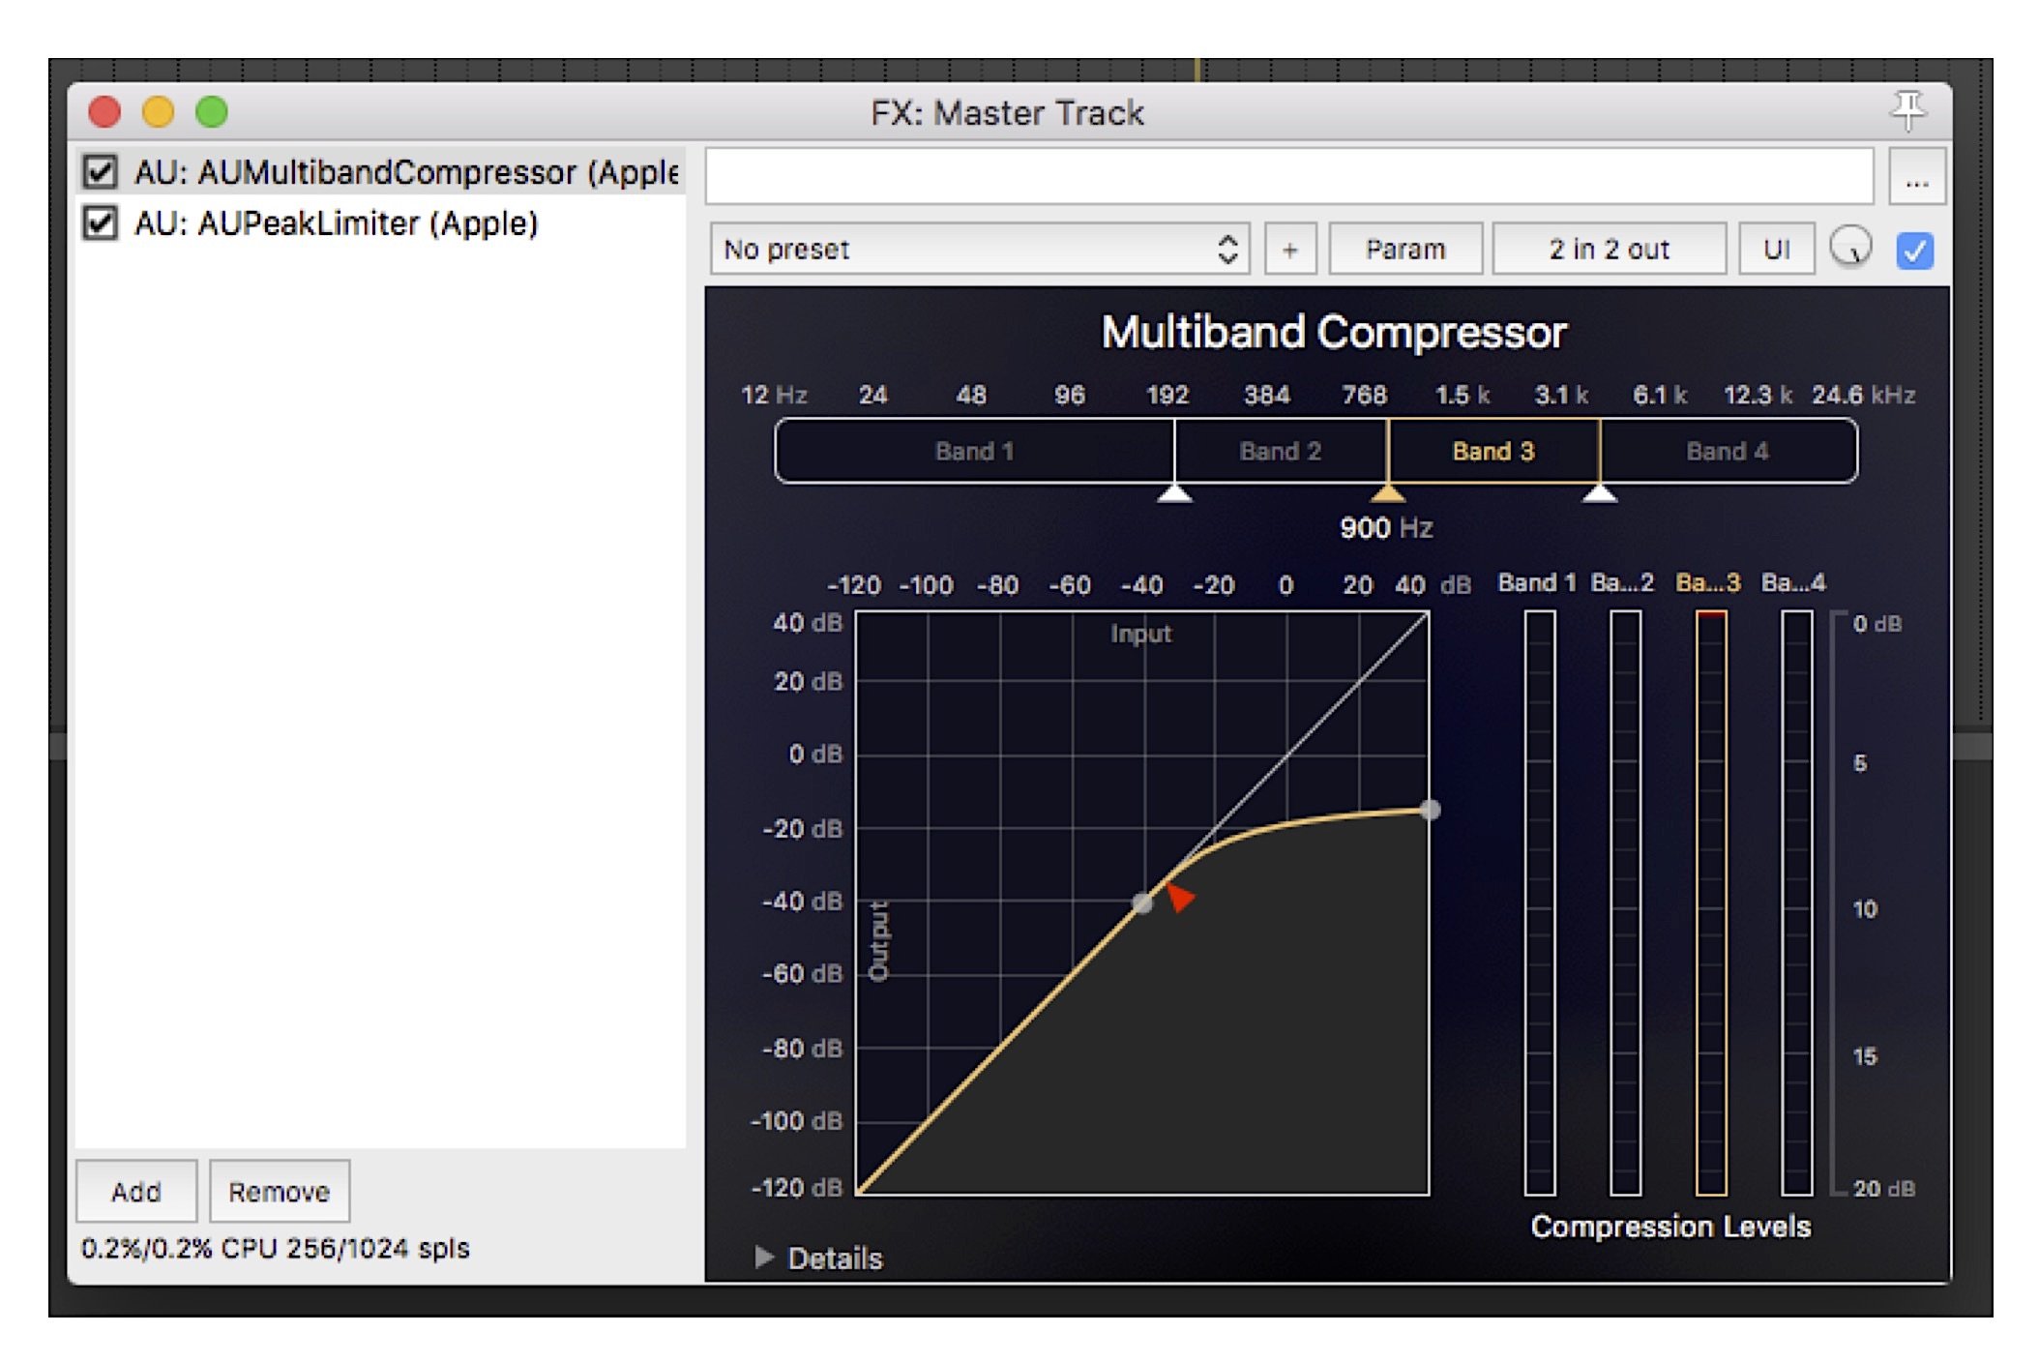Click the wet/dry mix knob
This screenshot has width=2039, height=1362.
[x=1849, y=248]
